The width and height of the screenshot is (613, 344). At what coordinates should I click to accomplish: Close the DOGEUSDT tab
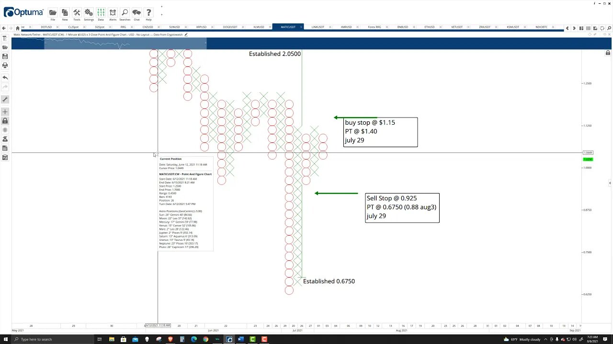pyautogui.click(x=242, y=27)
